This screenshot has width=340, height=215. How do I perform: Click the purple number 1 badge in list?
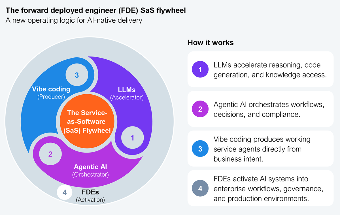click(200, 69)
